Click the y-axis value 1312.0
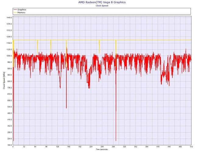 pos(9,30)
